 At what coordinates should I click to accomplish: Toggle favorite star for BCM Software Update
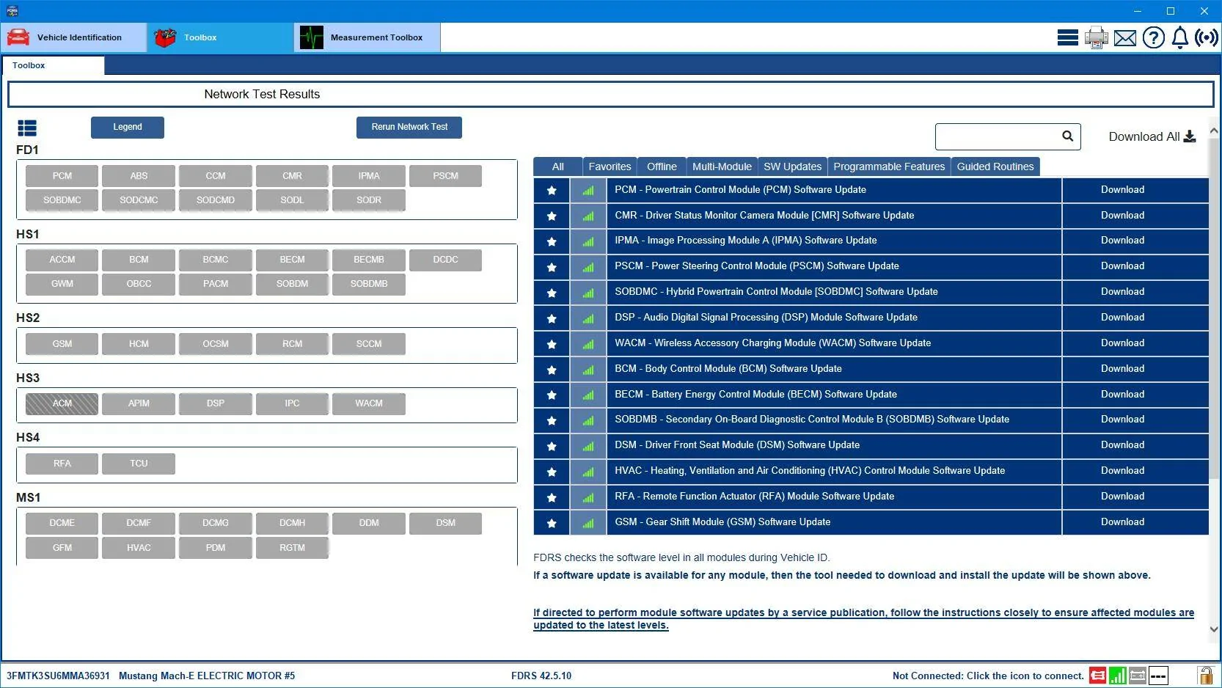[x=552, y=370]
